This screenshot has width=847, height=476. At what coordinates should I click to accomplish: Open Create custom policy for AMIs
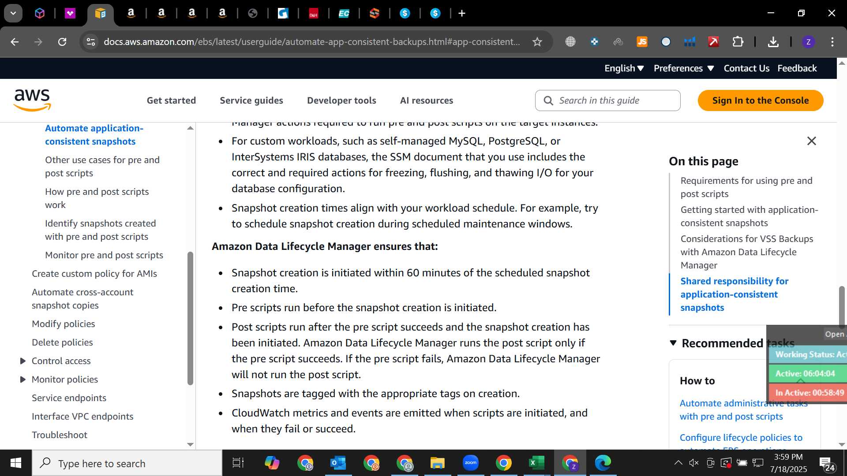click(x=94, y=274)
